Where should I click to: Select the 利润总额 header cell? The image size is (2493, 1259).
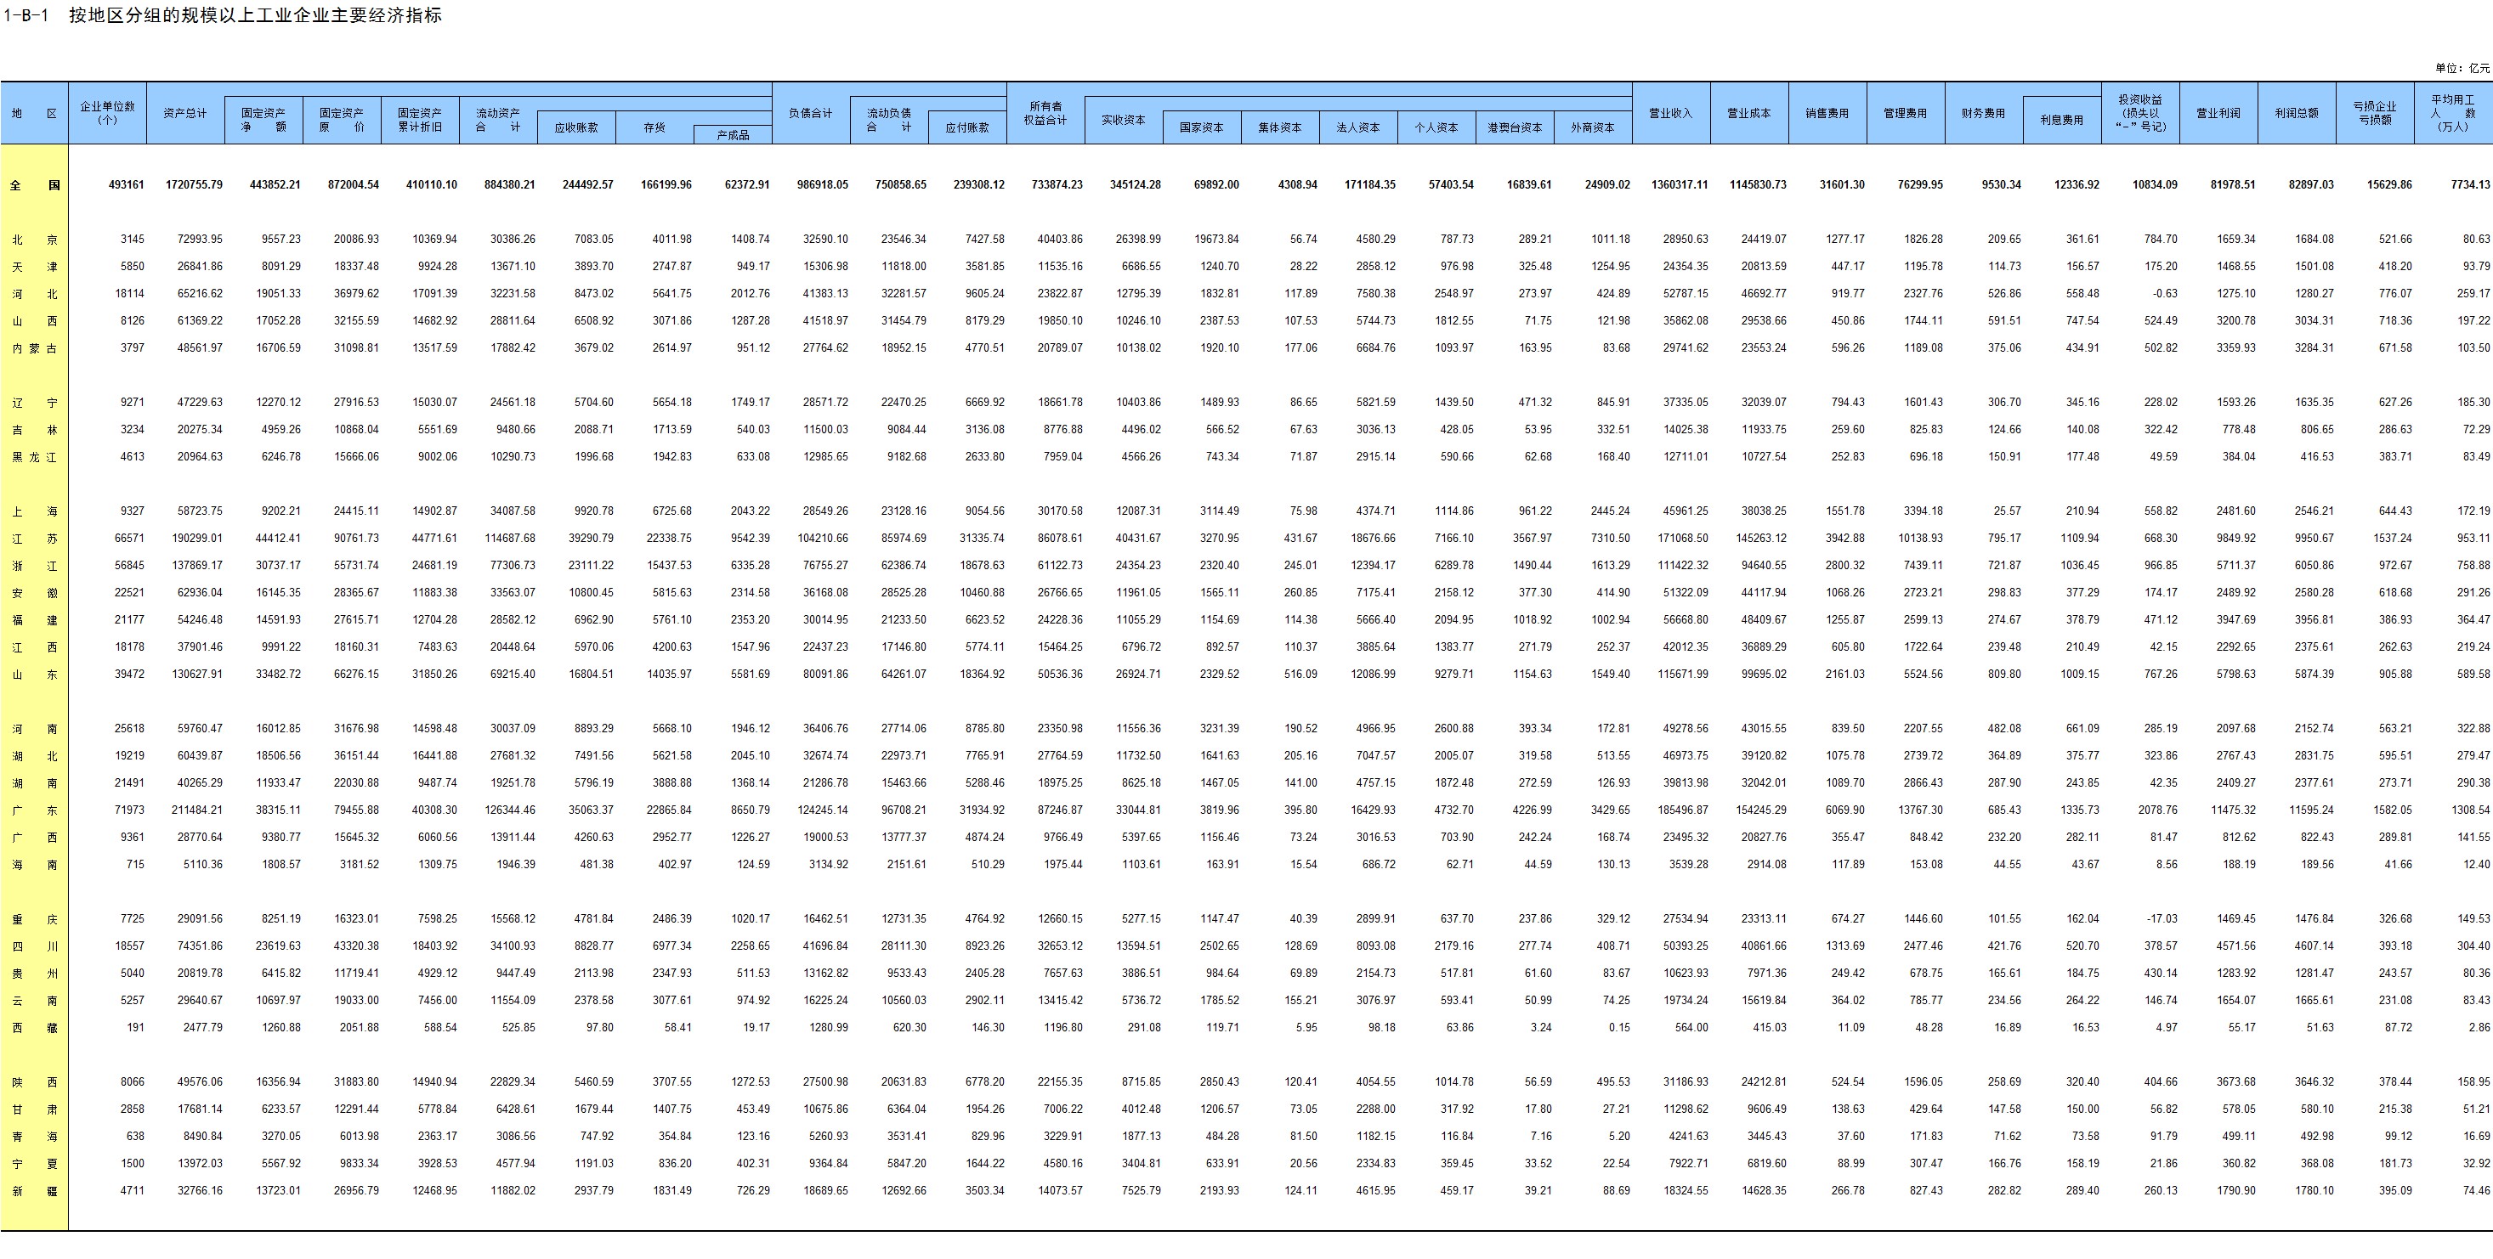coord(2296,113)
